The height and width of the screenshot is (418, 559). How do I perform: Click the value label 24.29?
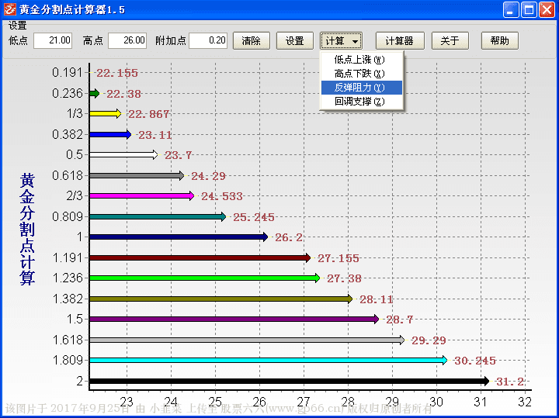point(209,176)
